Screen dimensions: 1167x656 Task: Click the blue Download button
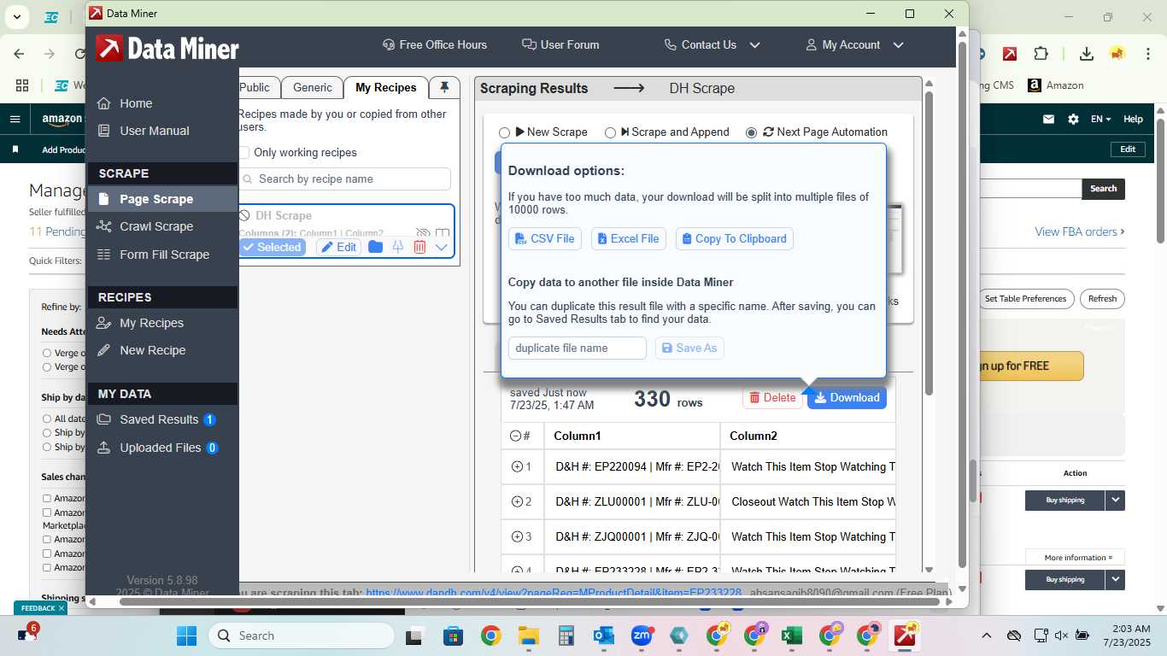[847, 397]
